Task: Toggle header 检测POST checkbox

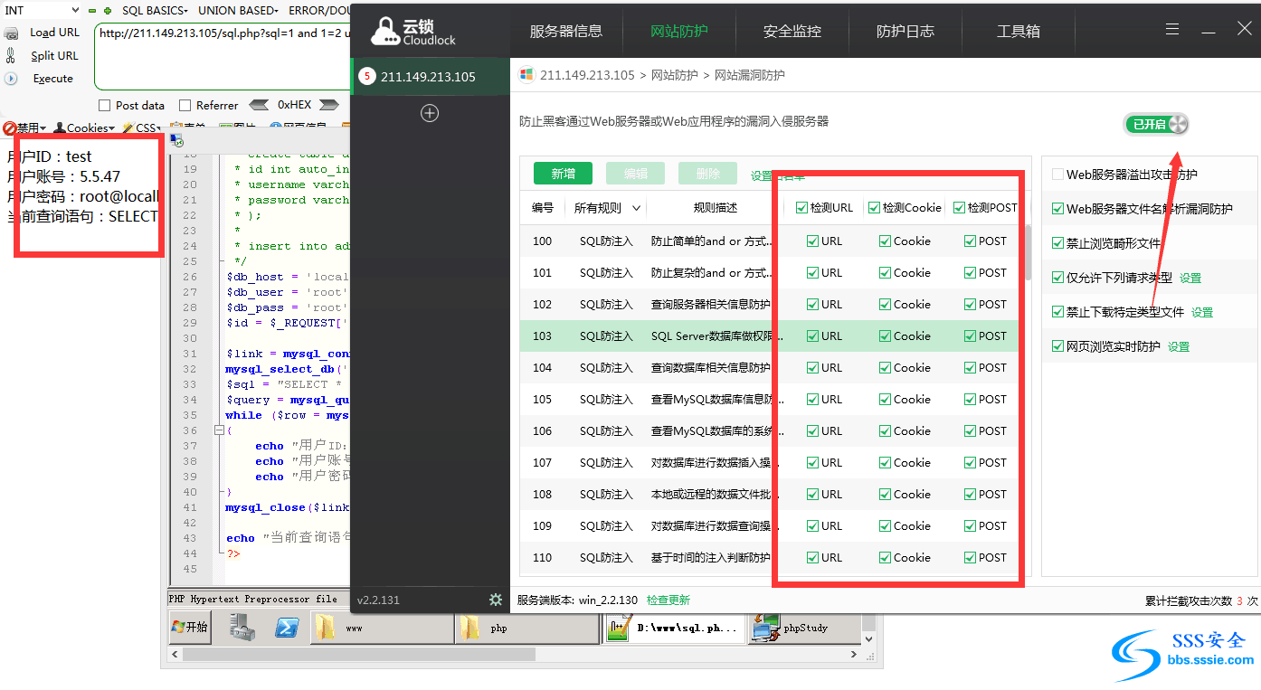Action: 960,207
